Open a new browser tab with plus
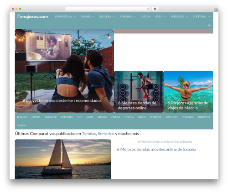The width and height of the screenshot is (228, 193). (216, 10)
